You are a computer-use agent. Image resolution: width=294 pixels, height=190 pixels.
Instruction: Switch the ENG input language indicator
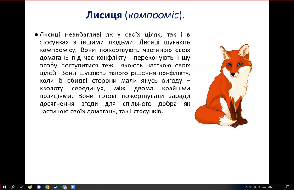point(270,187)
